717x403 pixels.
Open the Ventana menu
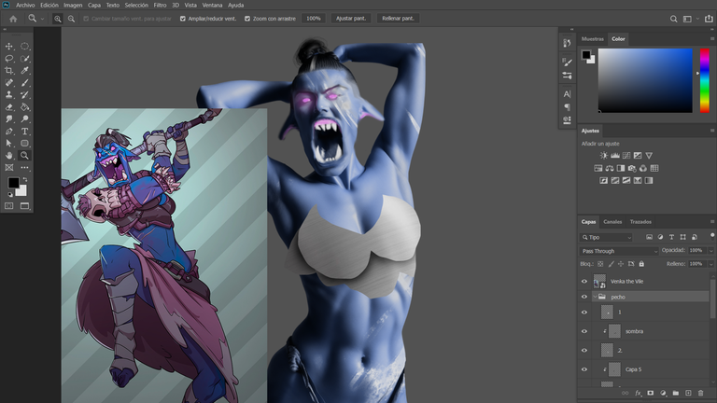[x=212, y=5]
